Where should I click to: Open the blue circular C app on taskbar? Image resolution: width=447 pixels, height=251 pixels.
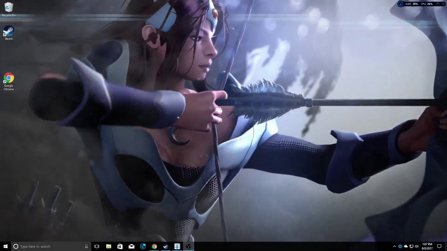(x=143, y=246)
